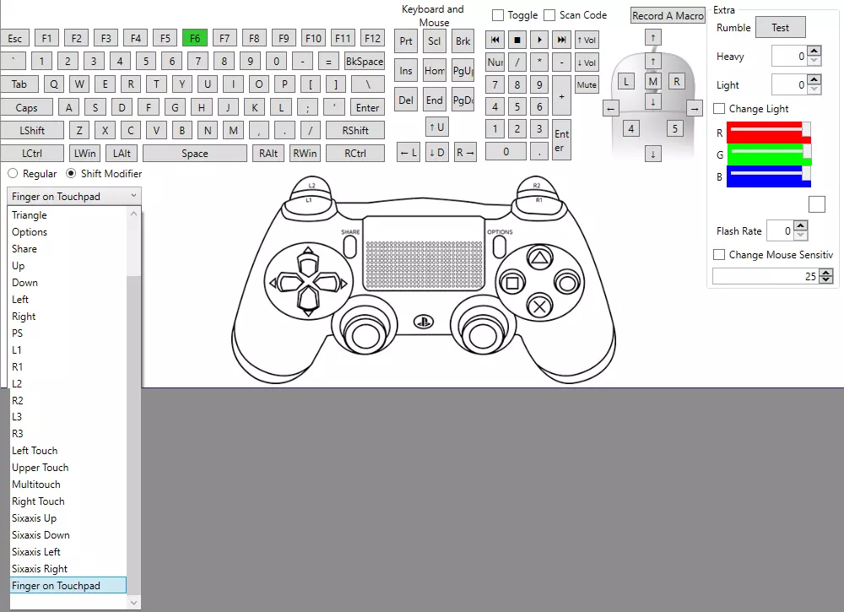Check the Change Light option
The width and height of the screenshot is (844, 612).
click(718, 109)
